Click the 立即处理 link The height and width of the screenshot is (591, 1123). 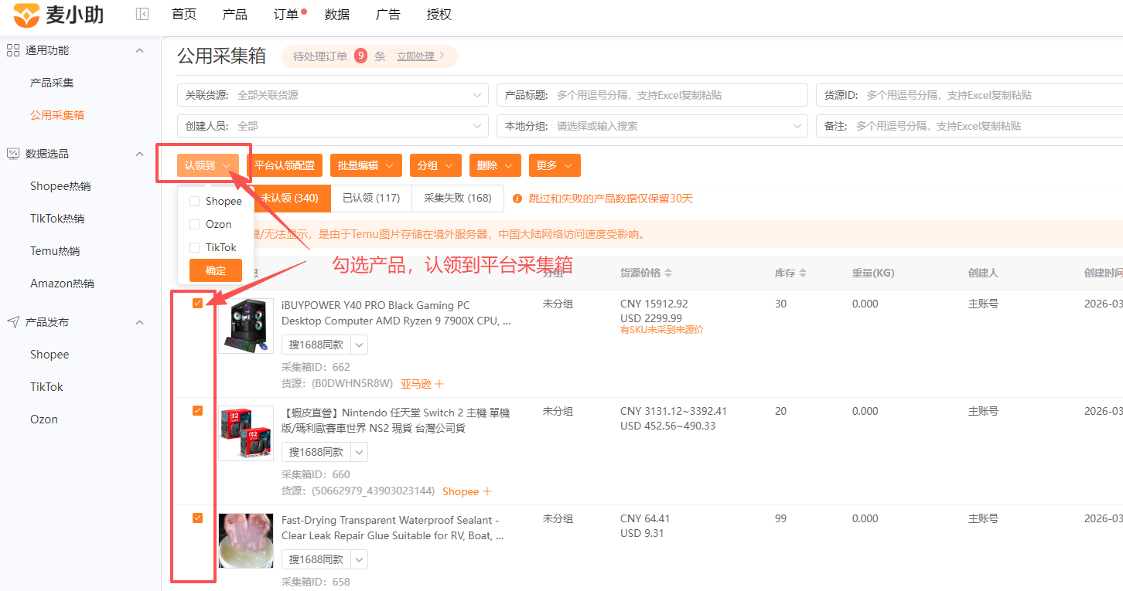pos(416,56)
